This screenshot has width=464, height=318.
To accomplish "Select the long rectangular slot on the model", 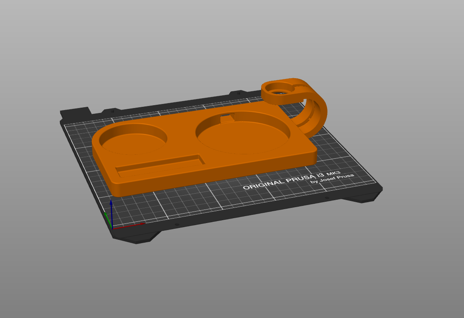I will pyautogui.click(x=160, y=165).
